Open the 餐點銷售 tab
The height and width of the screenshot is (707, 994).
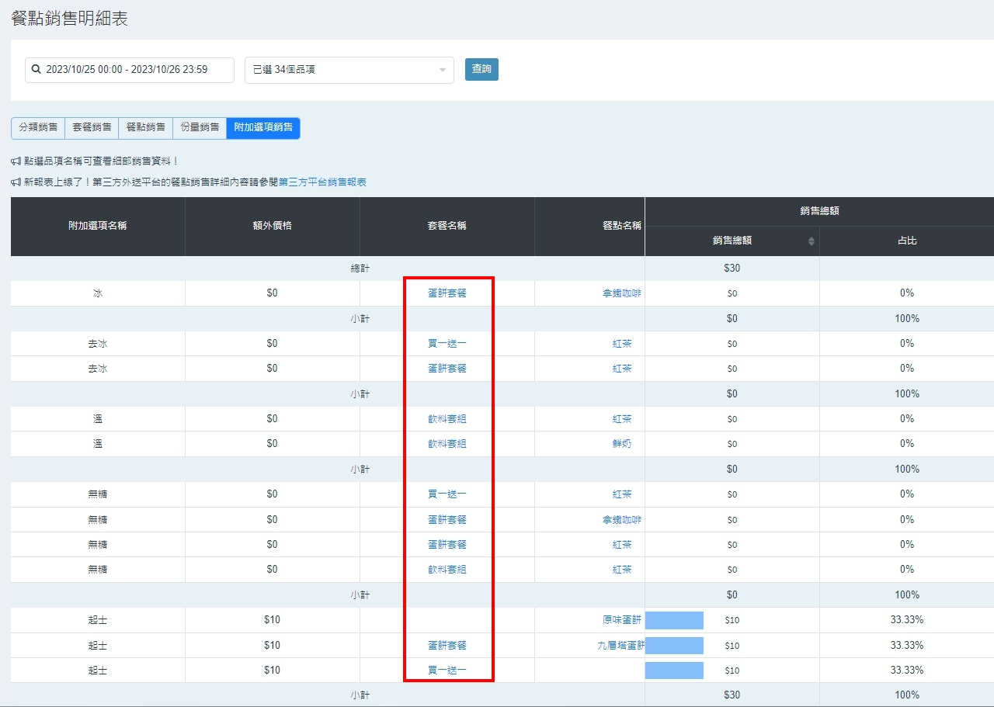click(145, 127)
